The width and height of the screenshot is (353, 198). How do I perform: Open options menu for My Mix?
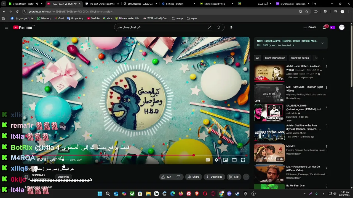click(326, 147)
